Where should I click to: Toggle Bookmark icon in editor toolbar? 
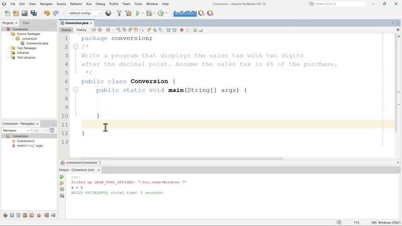(161, 30)
